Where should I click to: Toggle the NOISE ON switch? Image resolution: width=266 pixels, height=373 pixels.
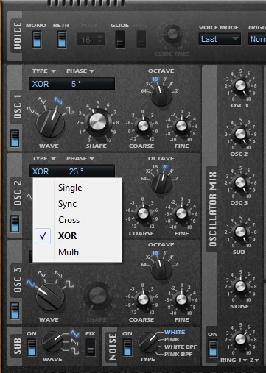tap(127, 347)
